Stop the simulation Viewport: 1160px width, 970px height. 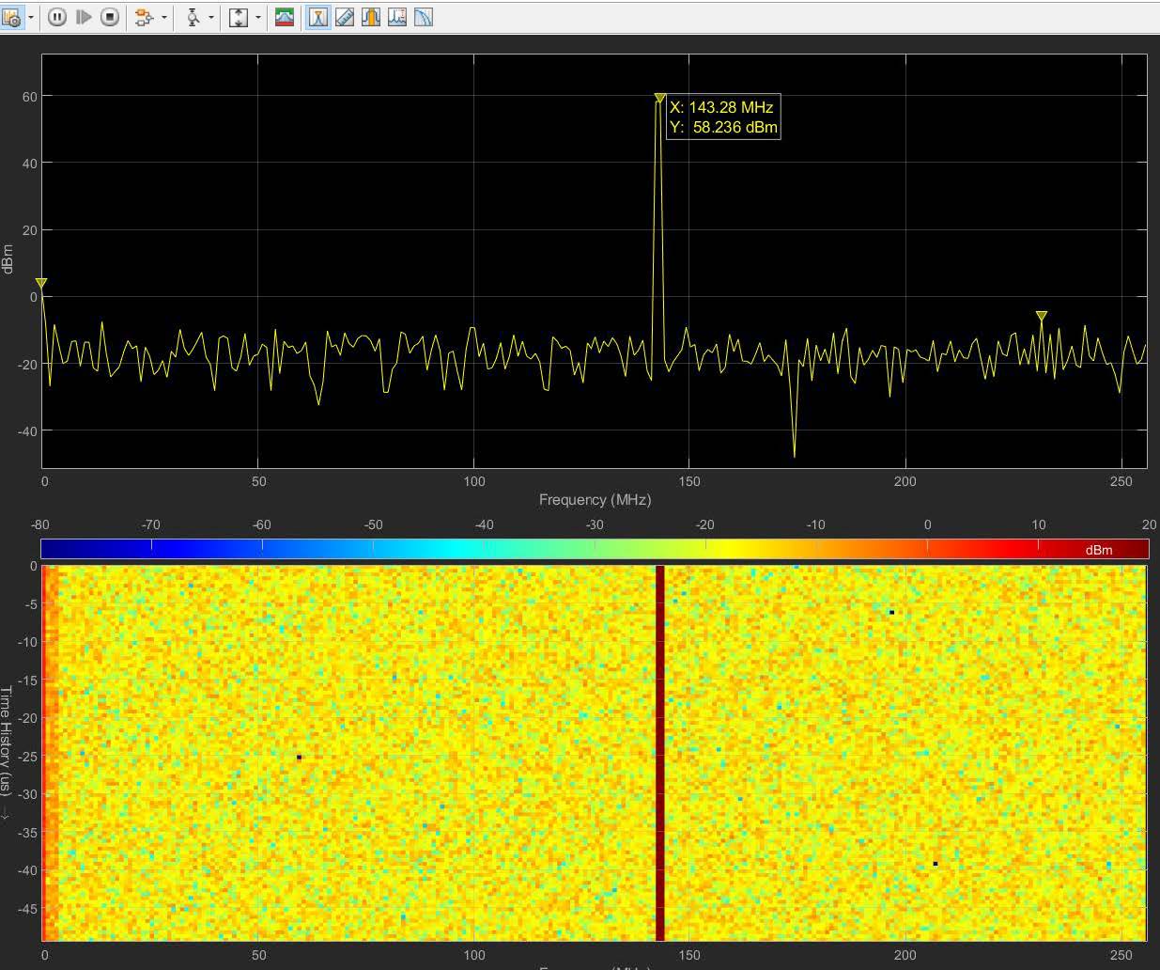pyautogui.click(x=110, y=17)
